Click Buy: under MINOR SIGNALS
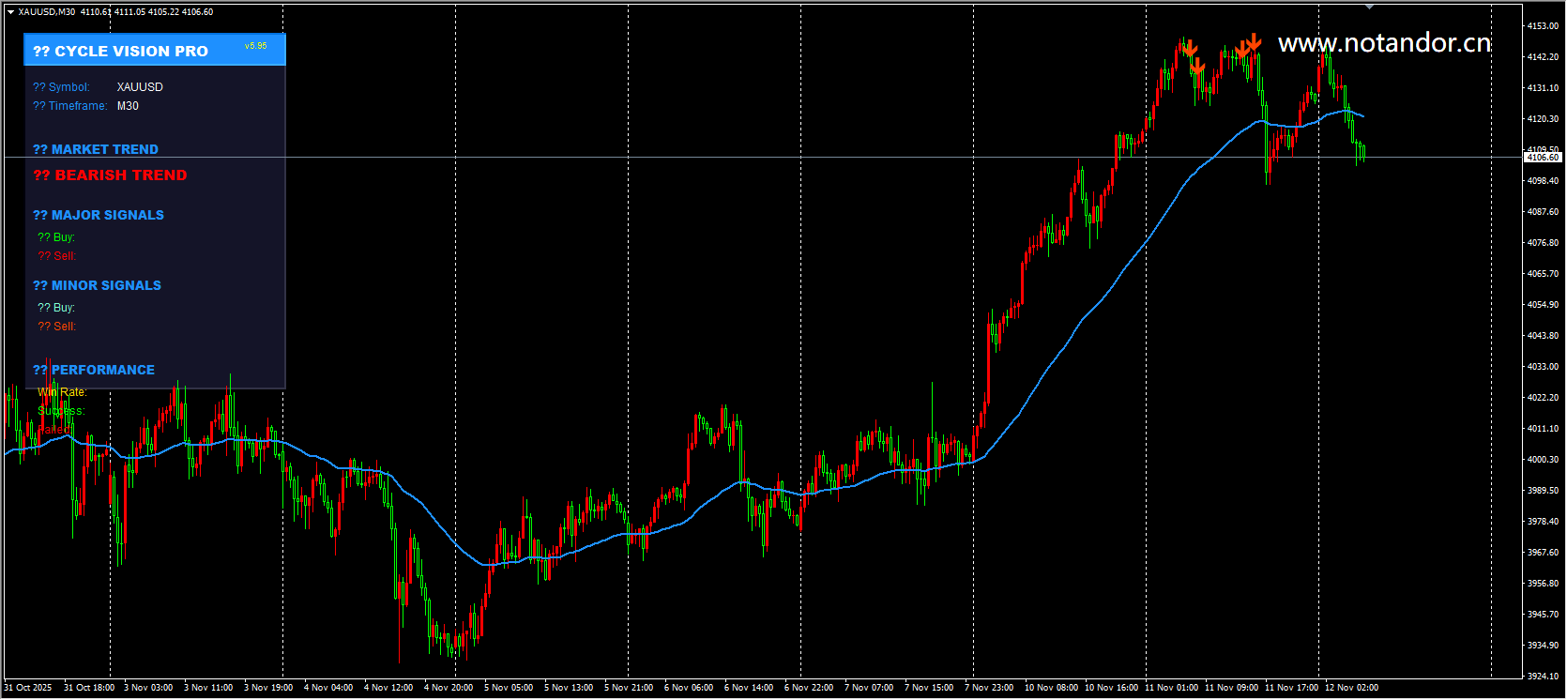Screen dimensions: 1567x700 point(56,308)
